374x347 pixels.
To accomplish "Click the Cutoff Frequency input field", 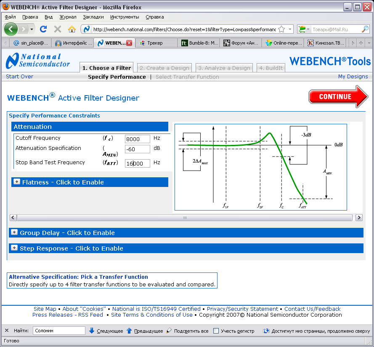I will 138,139.
